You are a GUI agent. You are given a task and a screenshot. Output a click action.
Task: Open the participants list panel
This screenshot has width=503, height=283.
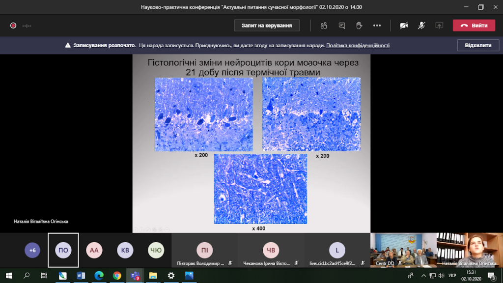click(324, 26)
